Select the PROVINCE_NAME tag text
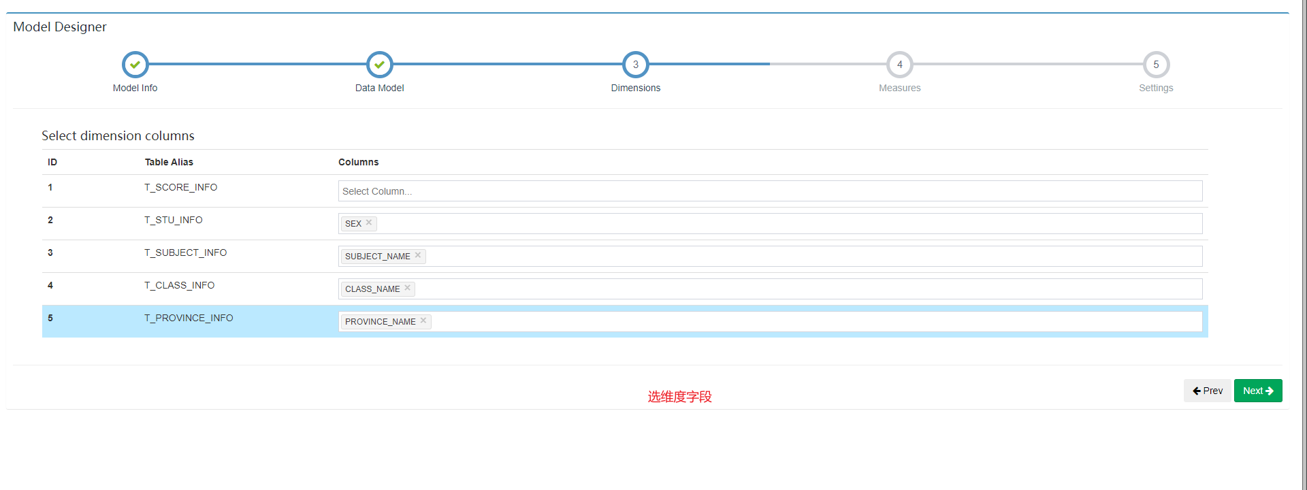The width and height of the screenshot is (1307, 490). tap(381, 321)
